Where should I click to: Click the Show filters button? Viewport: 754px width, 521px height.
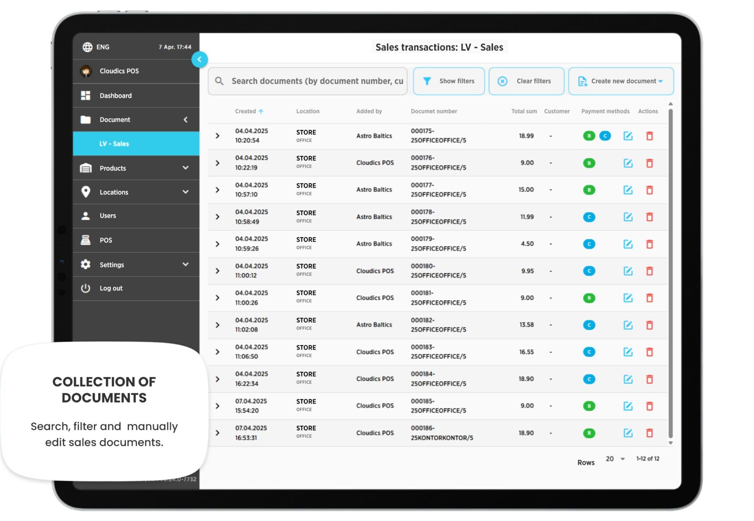(448, 81)
